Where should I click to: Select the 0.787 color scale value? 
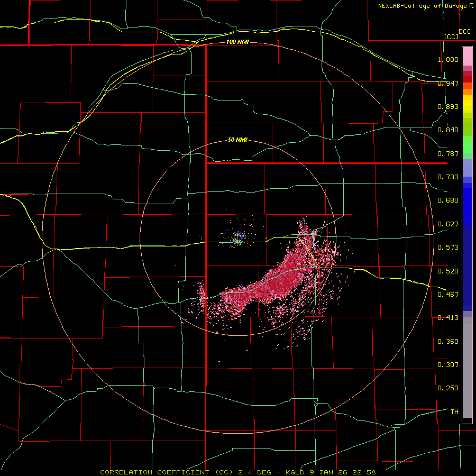pyautogui.click(x=448, y=153)
